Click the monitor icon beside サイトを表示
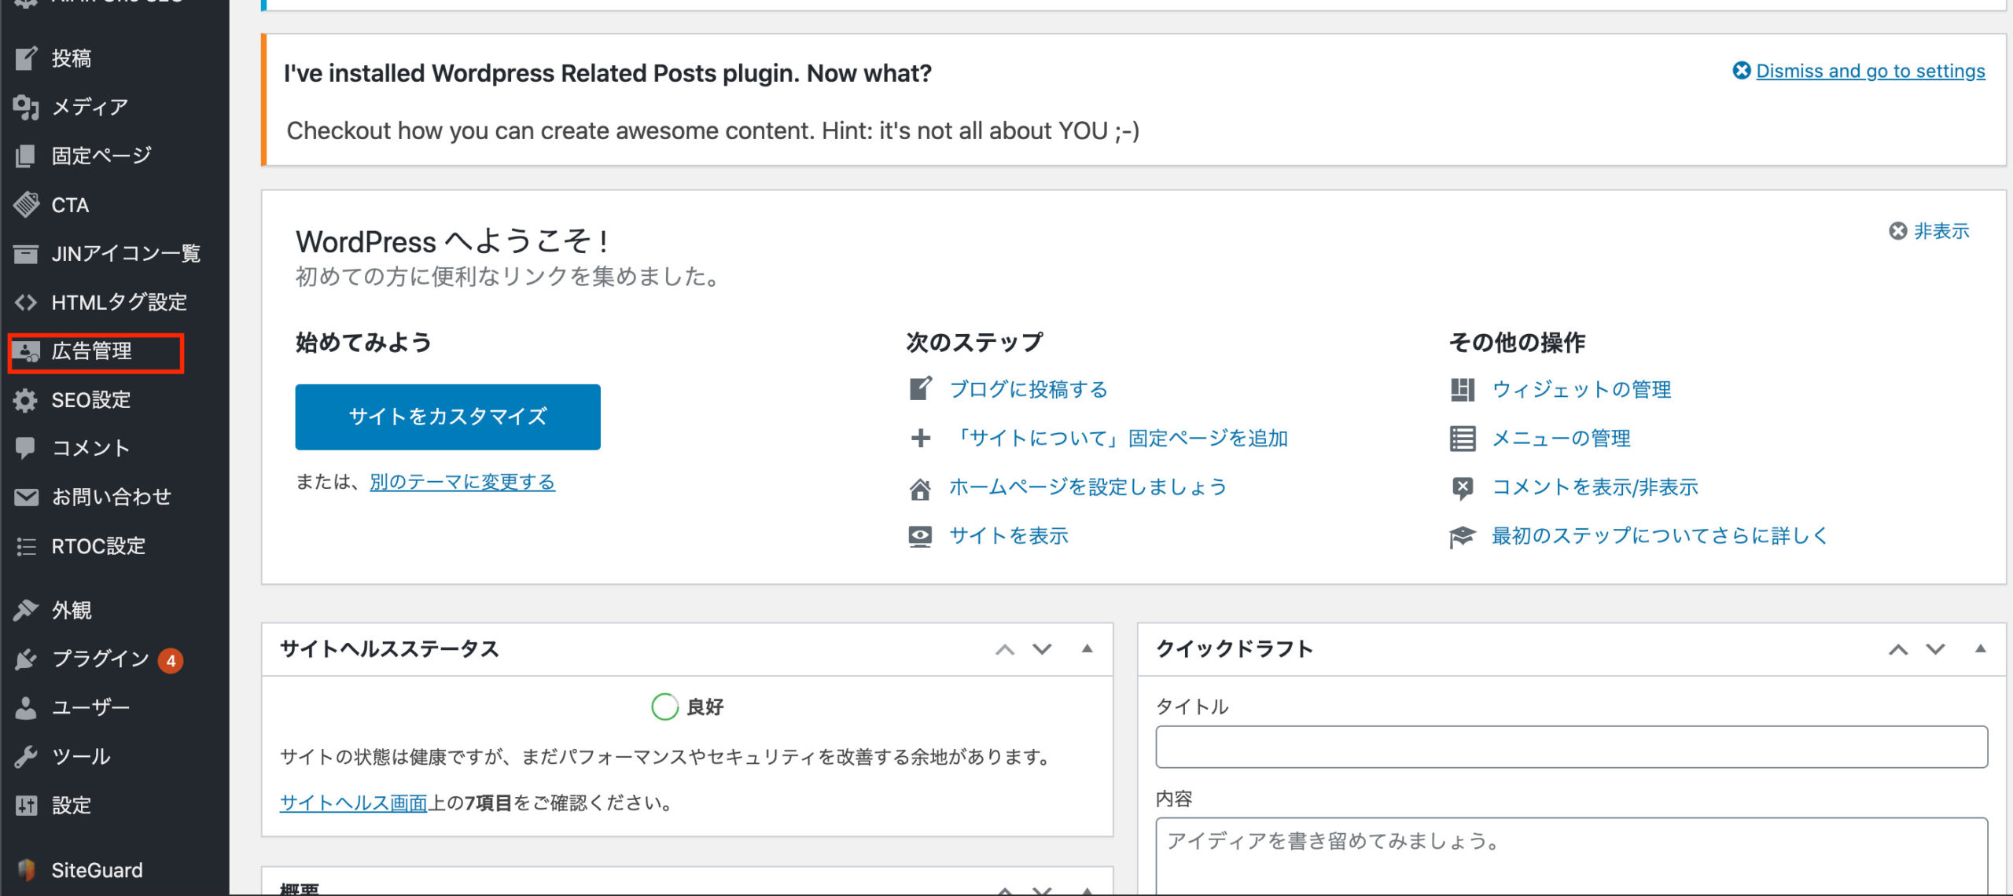This screenshot has height=896, width=2013. [x=920, y=537]
